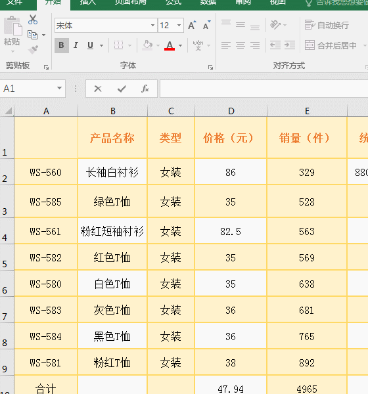Open the text orientation dropdown arrow
Image resolution: width=368 pixels, height=394 pixels.
(x=285, y=25)
